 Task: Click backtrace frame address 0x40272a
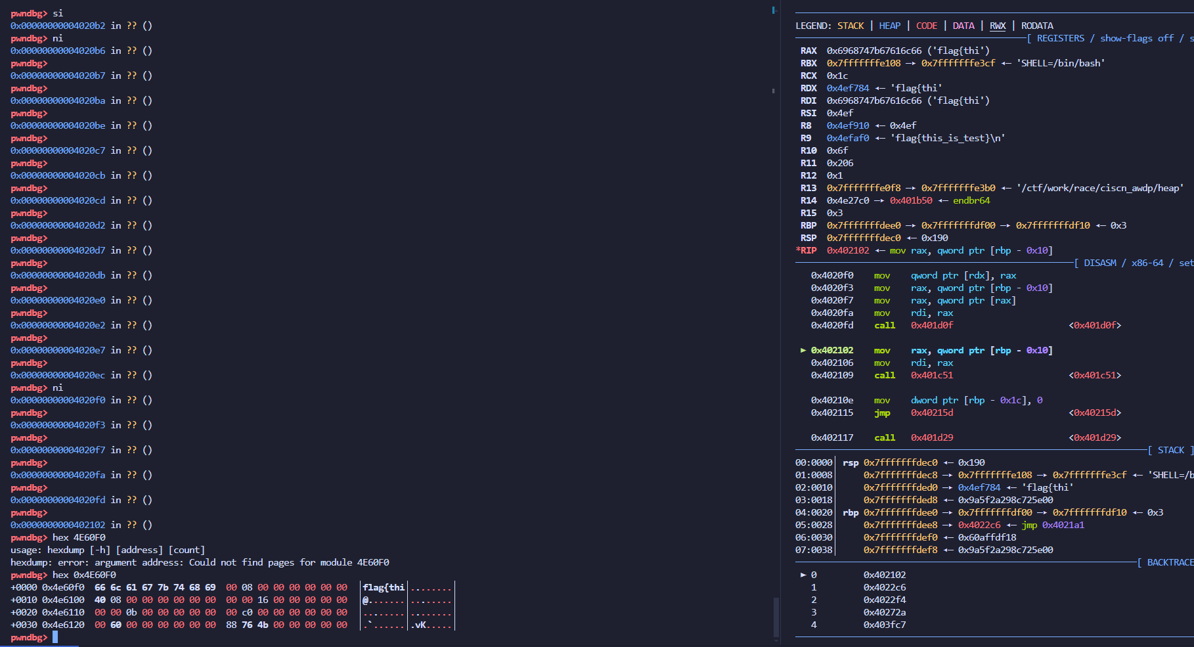(x=885, y=612)
